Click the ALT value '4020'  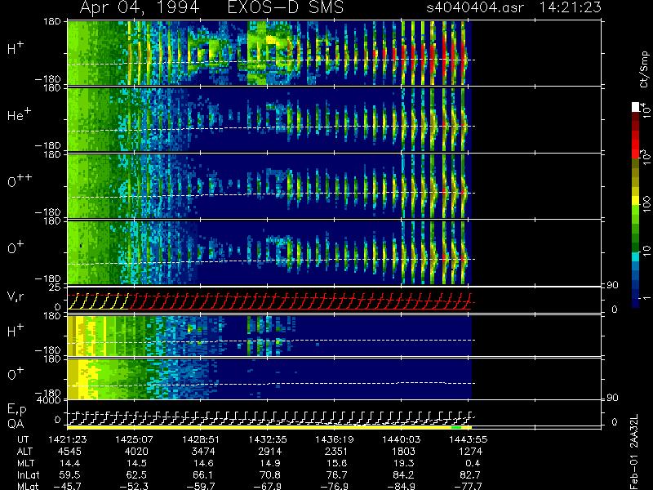[136, 452]
